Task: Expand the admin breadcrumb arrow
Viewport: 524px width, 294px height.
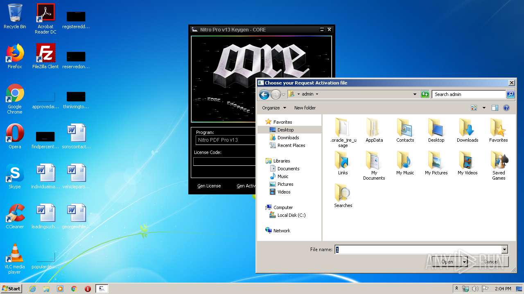Action: 317,94
